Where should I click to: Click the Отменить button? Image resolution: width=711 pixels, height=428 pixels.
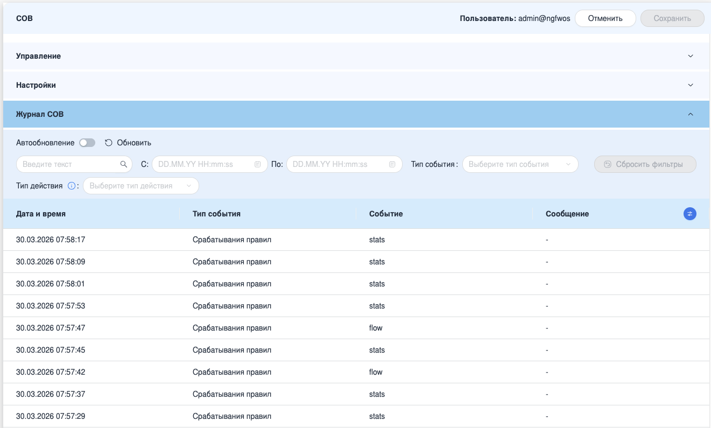[x=606, y=18]
